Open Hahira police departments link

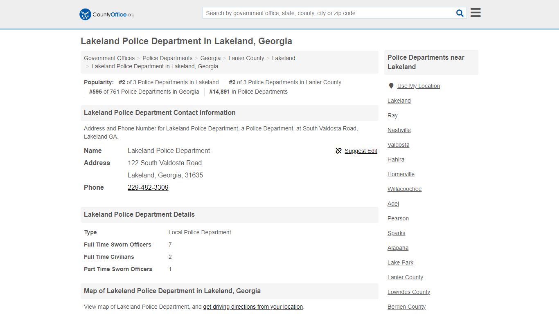coord(396,159)
